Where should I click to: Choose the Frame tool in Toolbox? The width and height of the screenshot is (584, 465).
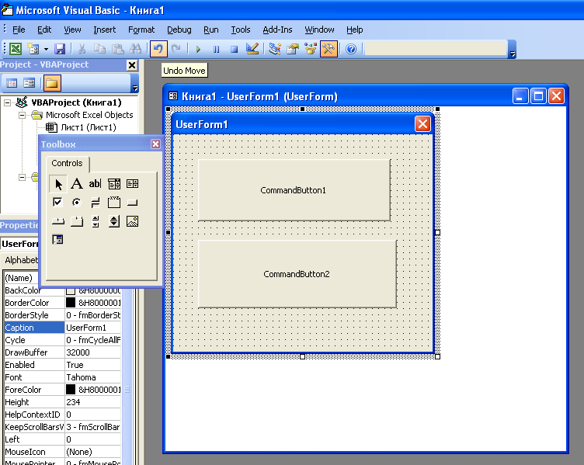tap(114, 202)
